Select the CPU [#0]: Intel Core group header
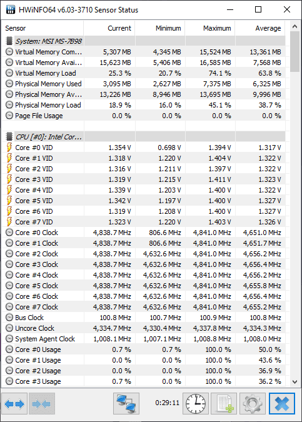Screen dimensions: 302x422 (x=145, y=137)
